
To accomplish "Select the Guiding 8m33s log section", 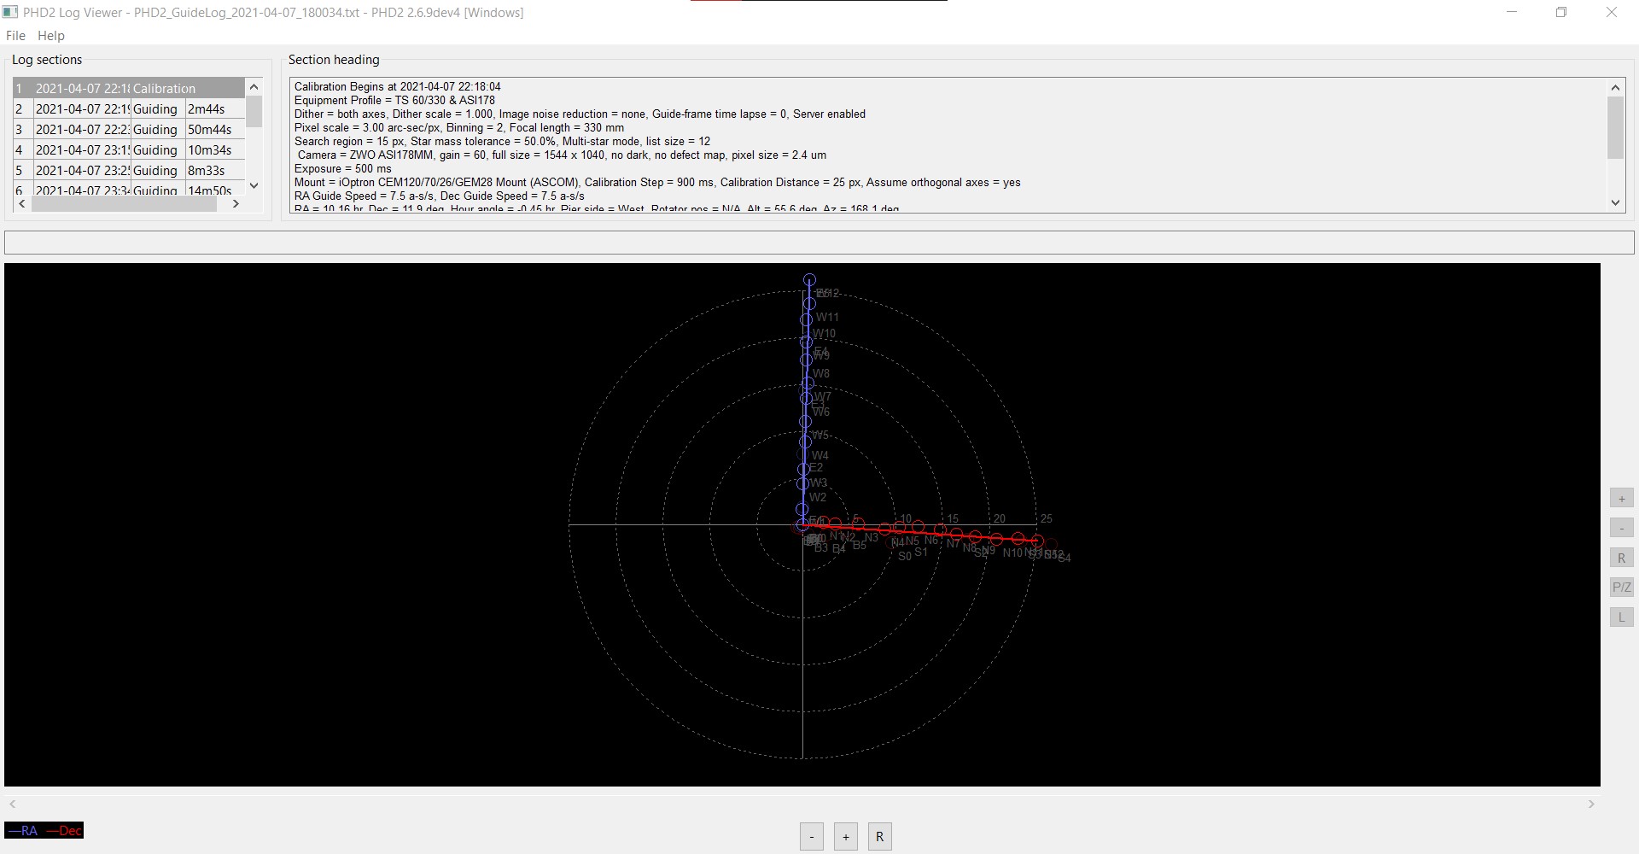I will (129, 170).
